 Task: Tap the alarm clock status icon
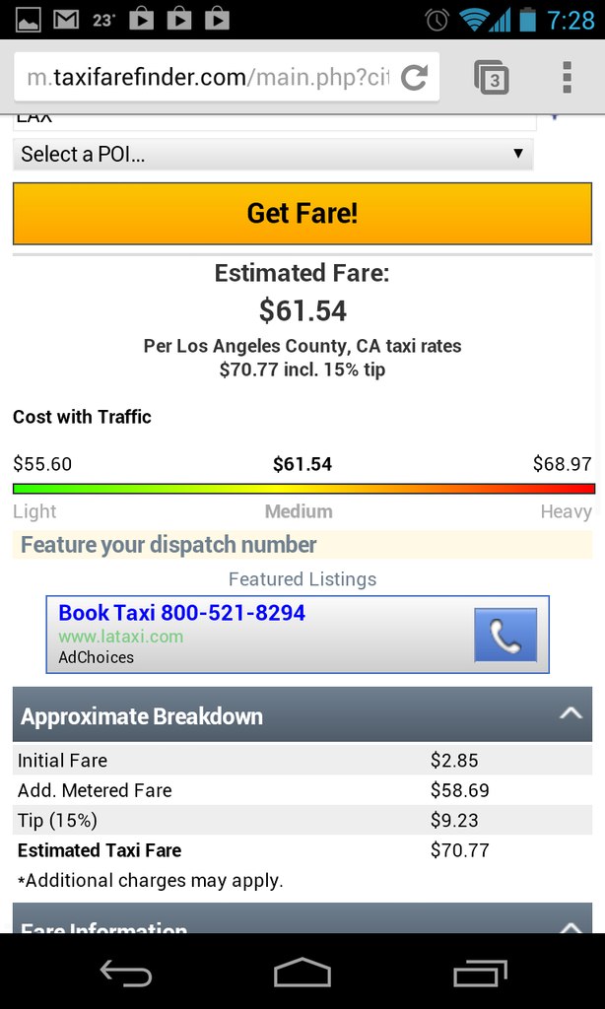[x=437, y=19]
